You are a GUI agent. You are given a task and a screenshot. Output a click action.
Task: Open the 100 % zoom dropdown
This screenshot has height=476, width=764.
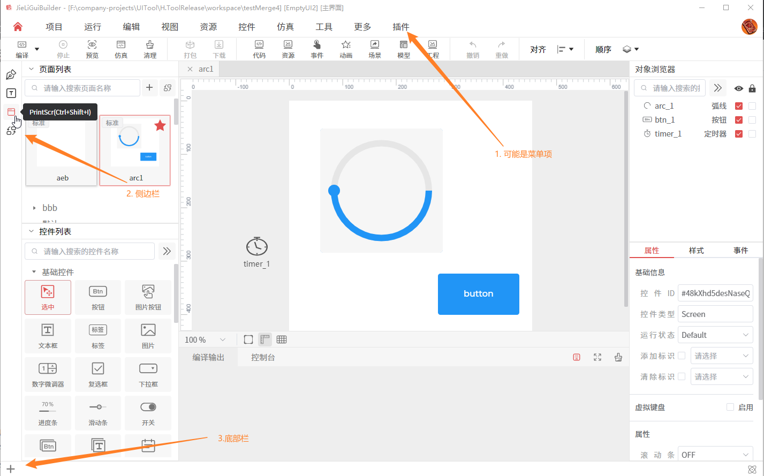206,339
